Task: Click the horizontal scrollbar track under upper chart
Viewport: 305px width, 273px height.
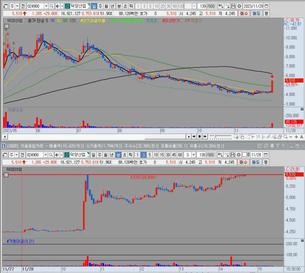Action: [x=97, y=137]
